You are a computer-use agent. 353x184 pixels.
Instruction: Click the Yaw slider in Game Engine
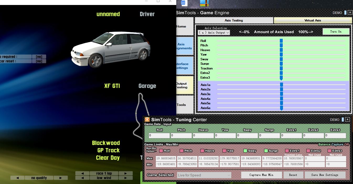tap(281, 55)
